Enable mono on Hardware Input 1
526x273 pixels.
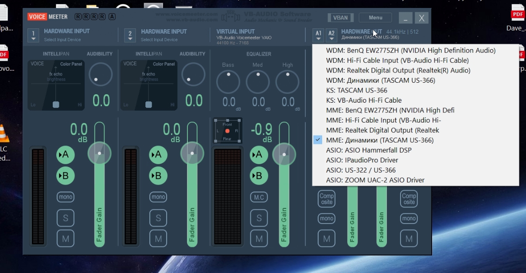pyautogui.click(x=66, y=197)
